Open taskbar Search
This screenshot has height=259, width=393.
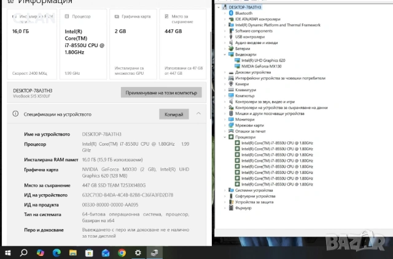(23, 253)
